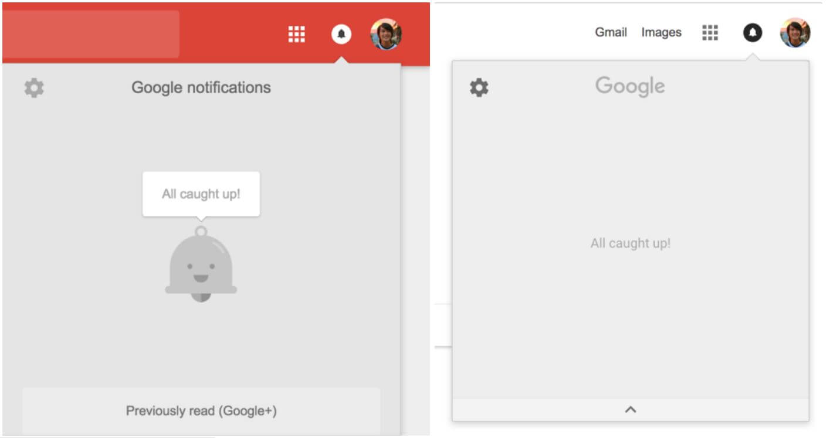Image resolution: width=830 pixels, height=438 pixels.
Task: Click the Google notifications heading
Action: click(x=201, y=88)
